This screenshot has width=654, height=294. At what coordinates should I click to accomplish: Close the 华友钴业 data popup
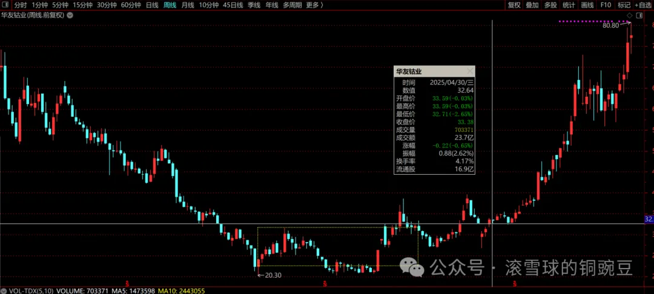470,71
